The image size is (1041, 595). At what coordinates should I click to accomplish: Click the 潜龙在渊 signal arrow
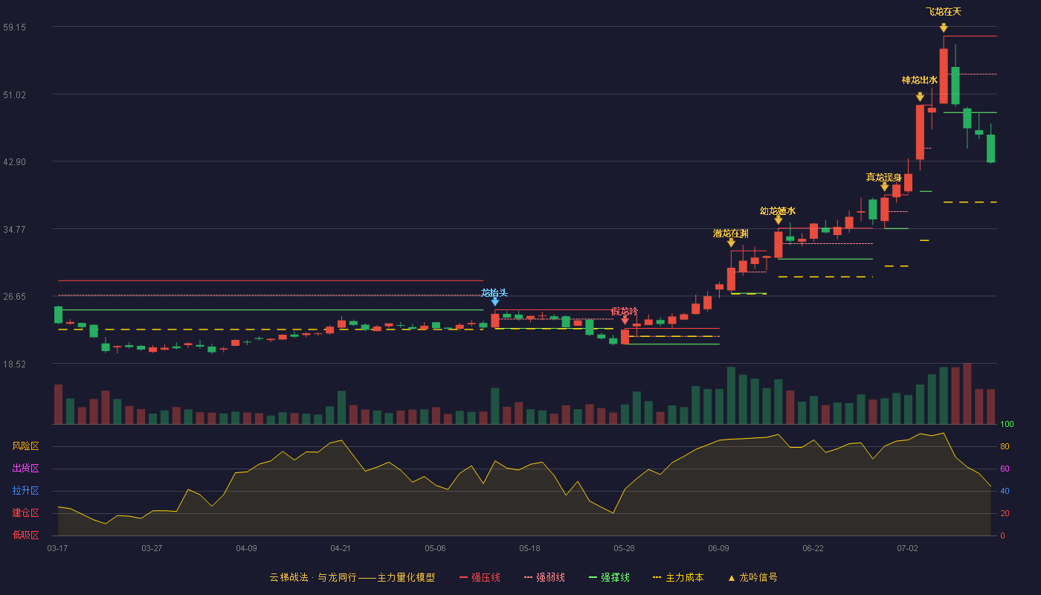pyautogui.click(x=731, y=242)
